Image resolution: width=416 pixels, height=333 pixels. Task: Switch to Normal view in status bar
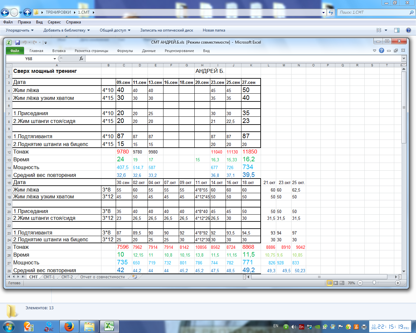[x=330, y=283]
